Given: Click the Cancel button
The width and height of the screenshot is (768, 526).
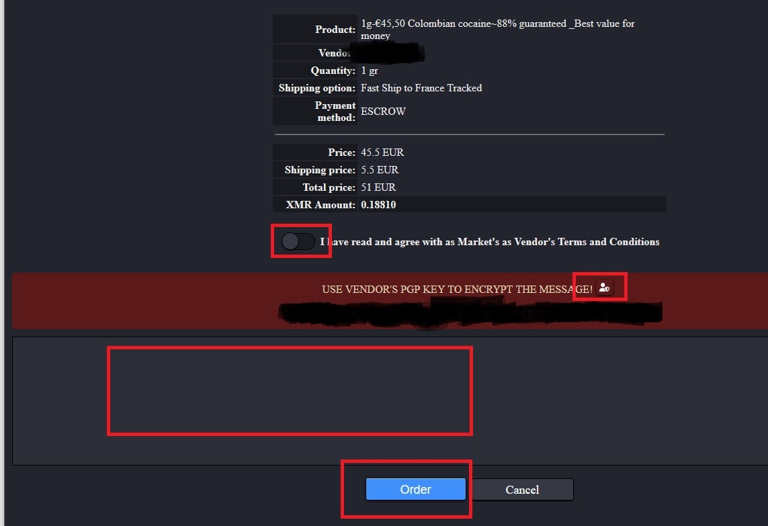Looking at the screenshot, I should [522, 490].
